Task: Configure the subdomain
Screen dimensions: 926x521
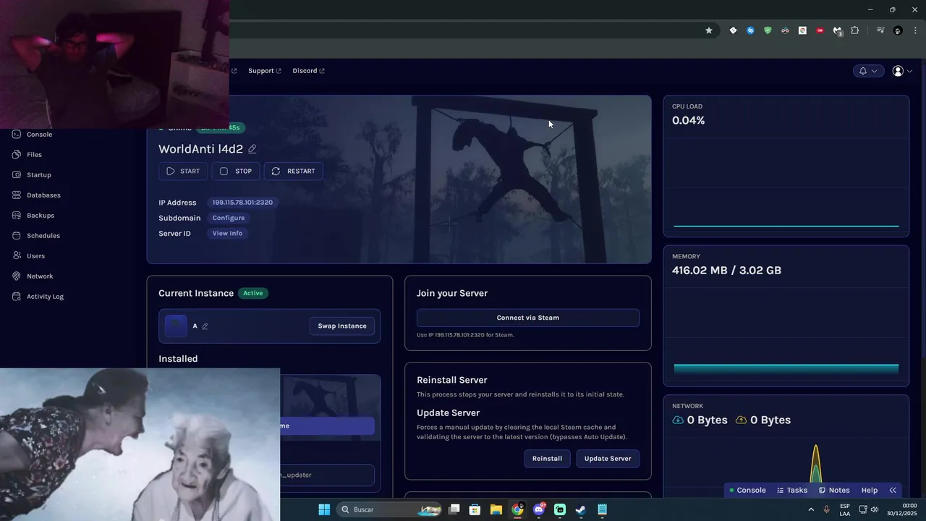Action: point(229,218)
